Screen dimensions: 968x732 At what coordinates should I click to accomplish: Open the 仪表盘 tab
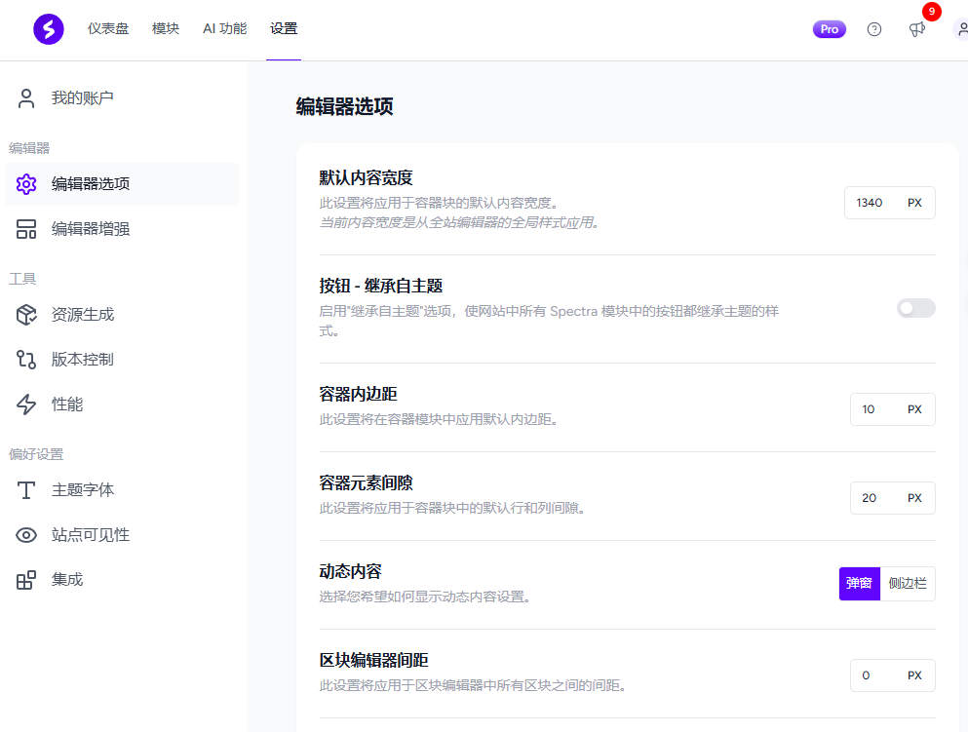click(x=108, y=29)
